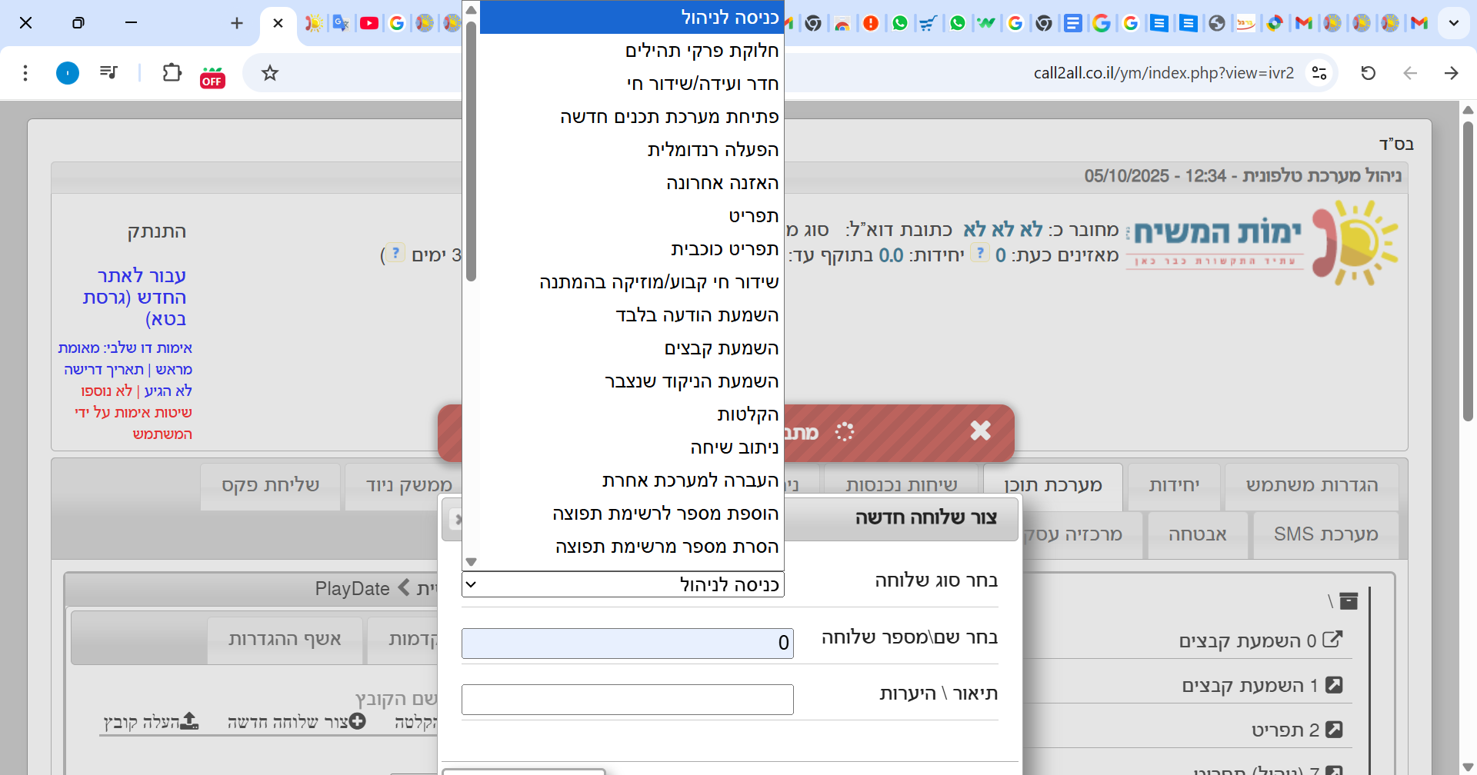Open the 'אשף ההגדרות' settings wizard tab
Viewport: 1477px width, 775px height.
pyautogui.click(x=285, y=639)
